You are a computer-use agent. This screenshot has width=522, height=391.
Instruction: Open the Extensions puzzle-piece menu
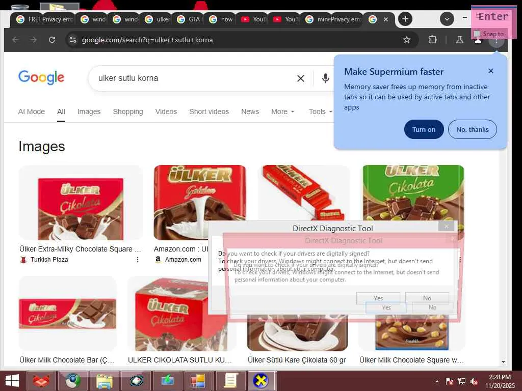coord(432,40)
